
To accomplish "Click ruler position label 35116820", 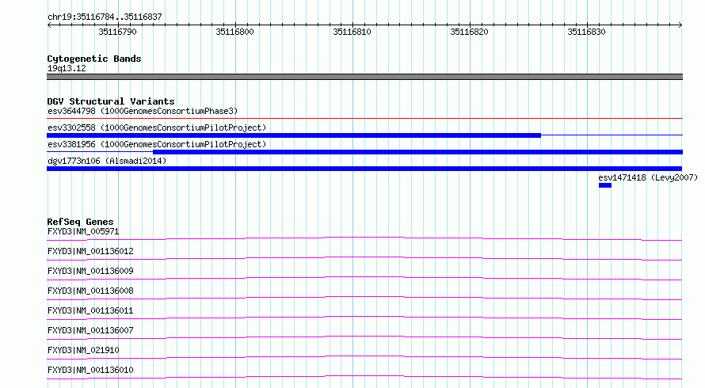I will click(x=470, y=32).
